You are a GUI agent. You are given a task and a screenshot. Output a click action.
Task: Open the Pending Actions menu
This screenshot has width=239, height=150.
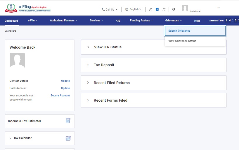141,21
